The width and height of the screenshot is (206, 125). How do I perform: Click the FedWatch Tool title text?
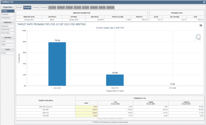(x=7, y=2)
